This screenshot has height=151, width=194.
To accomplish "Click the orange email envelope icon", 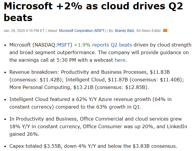I will click(x=165, y=30).
